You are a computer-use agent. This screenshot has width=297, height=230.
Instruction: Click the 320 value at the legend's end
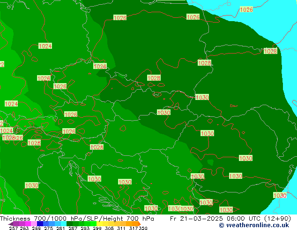pos(143,229)
